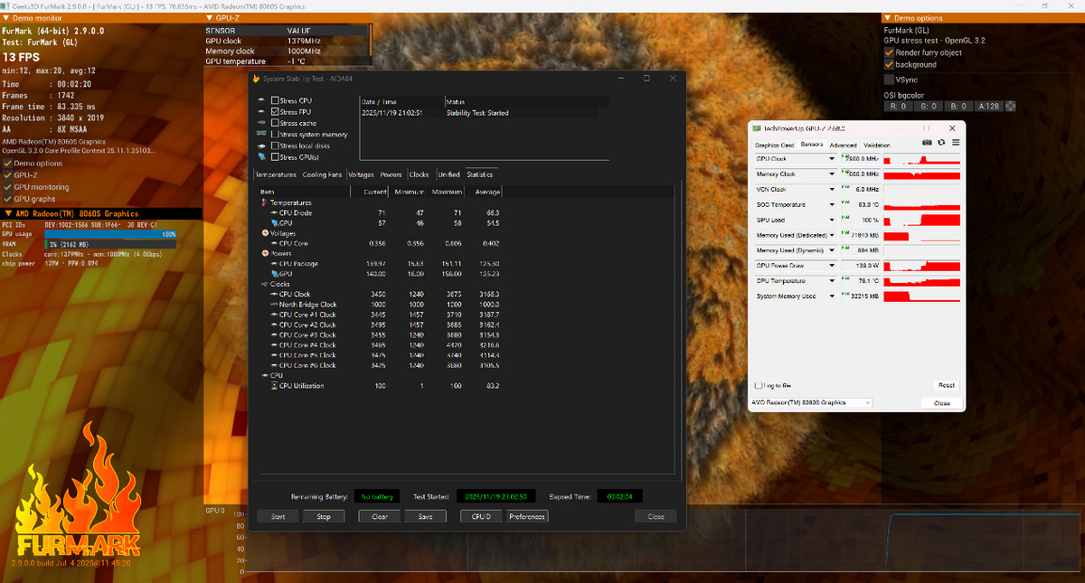
Task: Check the Log to file box in GPU-Z
Action: pos(758,385)
